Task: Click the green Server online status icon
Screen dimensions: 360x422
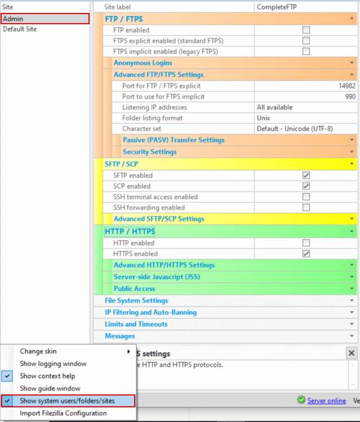Action: (x=301, y=401)
